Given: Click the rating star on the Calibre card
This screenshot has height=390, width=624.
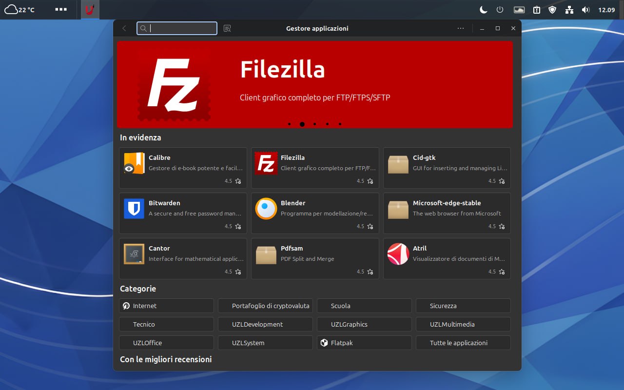Looking at the screenshot, I should click(238, 181).
